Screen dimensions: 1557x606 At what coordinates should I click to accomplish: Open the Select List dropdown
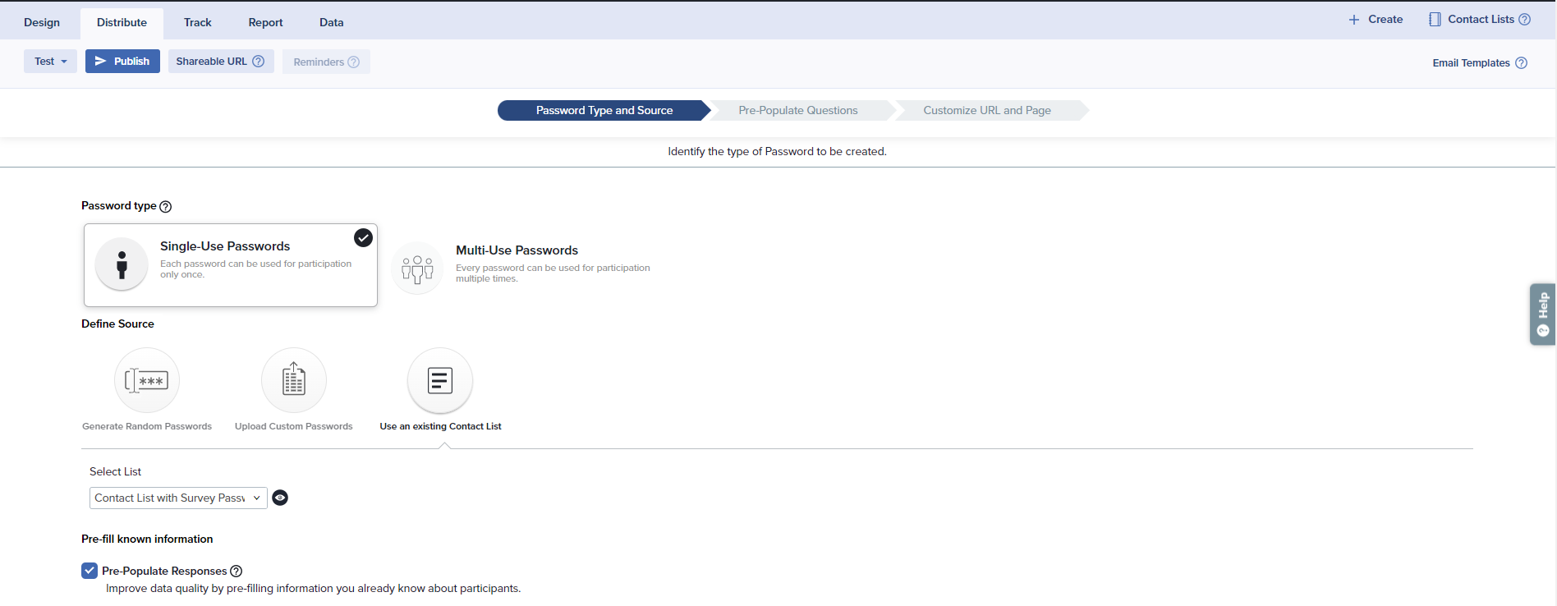tap(178, 498)
